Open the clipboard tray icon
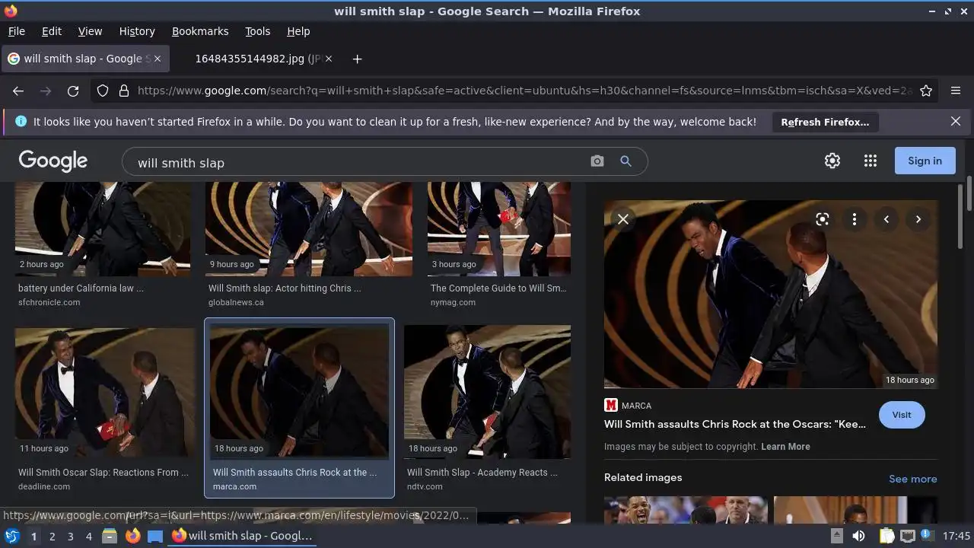Image resolution: width=974 pixels, height=548 pixels. tap(887, 536)
